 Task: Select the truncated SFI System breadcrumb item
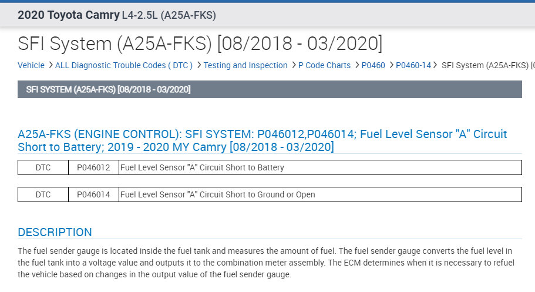pos(487,65)
